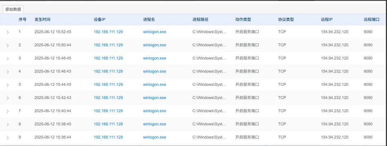Click remote port 9090 in row 1

coord(368,32)
